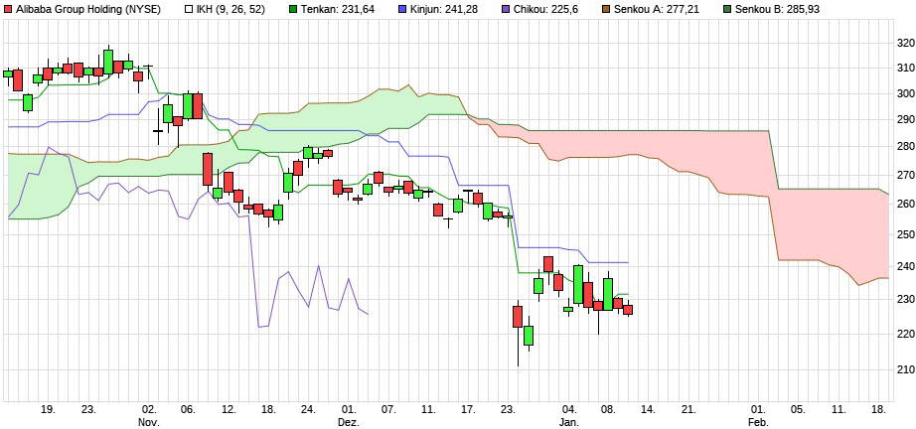The image size is (916, 429).
Task: Click the 12. date label on time axis
Action: (229, 410)
